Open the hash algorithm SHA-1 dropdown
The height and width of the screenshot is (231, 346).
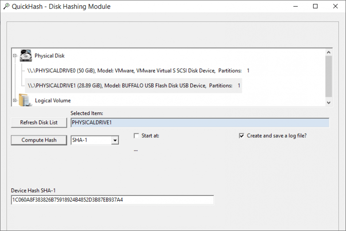(115, 140)
